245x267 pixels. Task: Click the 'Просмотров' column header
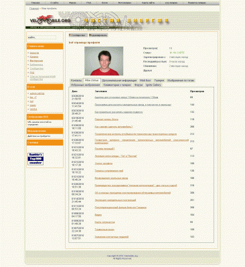197,91
